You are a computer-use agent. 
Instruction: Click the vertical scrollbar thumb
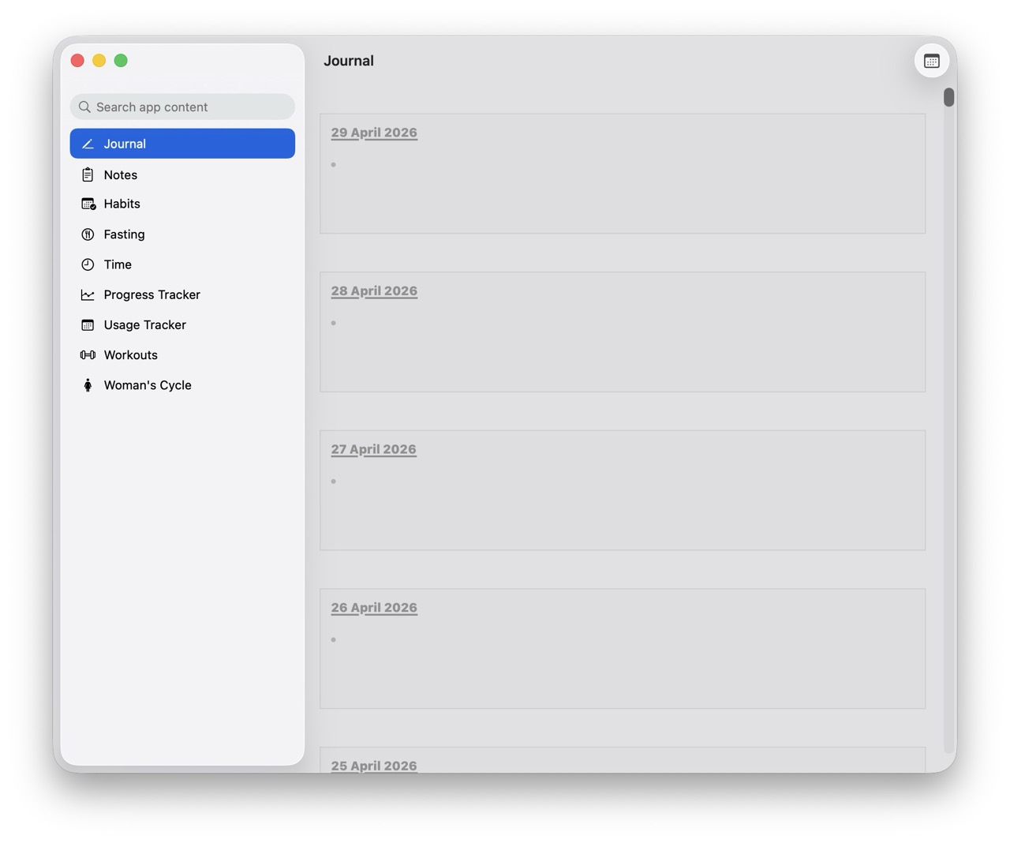point(948,98)
